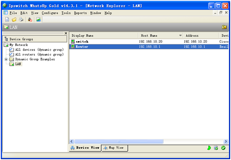
Task: Open the Window menu
Action: (96, 13)
